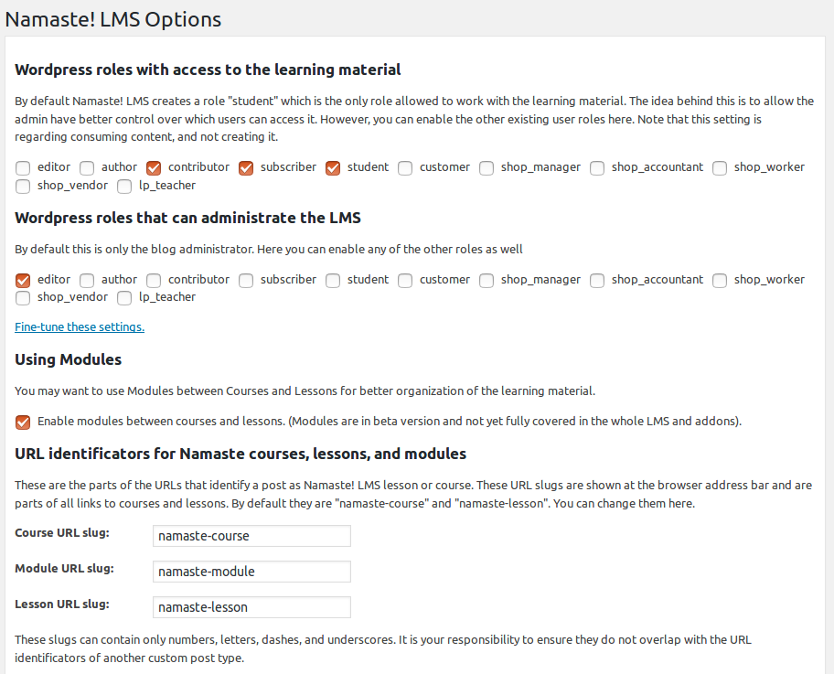The height and width of the screenshot is (674, 834).
Task: Uncheck editor under roles that administrate LMS
Action: click(x=23, y=281)
